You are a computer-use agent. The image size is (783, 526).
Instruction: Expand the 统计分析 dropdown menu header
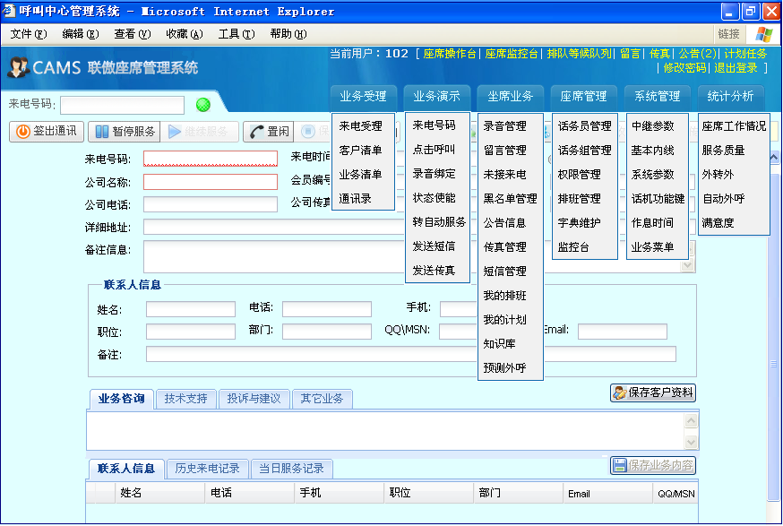click(730, 97)
